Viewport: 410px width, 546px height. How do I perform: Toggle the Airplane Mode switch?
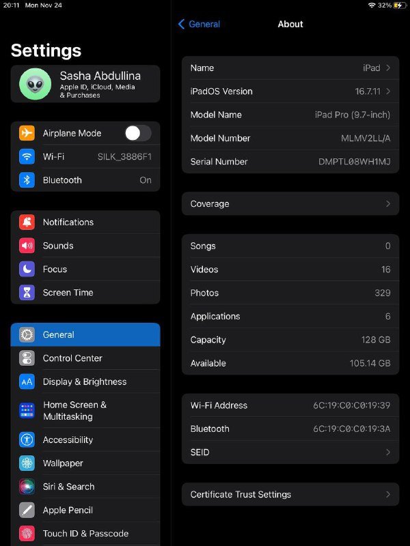click(138, 133)
